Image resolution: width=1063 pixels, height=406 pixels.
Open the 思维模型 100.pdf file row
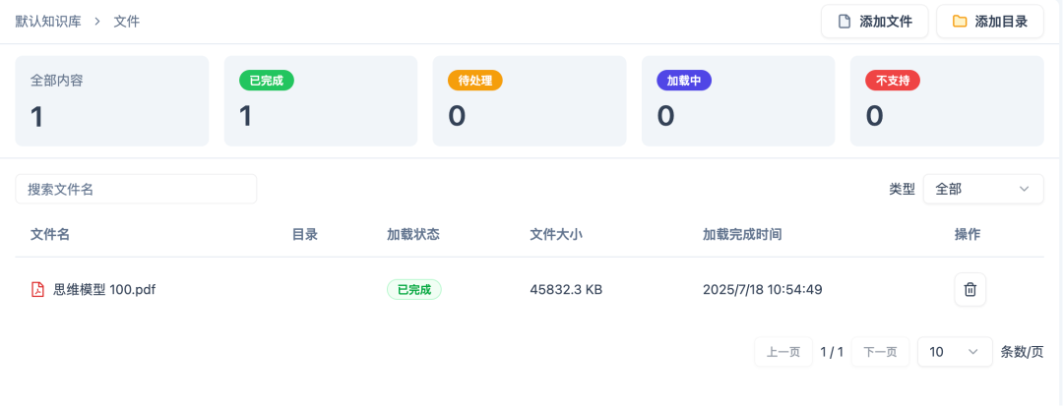[x=530, y=290]
